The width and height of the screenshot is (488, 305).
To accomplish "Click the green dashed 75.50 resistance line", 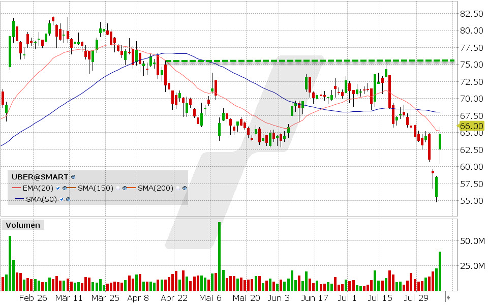I will (x=310, y=60).
